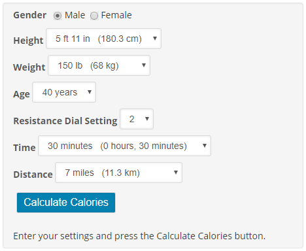Click the Female label text
The width and height of the screenshot is (306, 251).
point(116,15)
